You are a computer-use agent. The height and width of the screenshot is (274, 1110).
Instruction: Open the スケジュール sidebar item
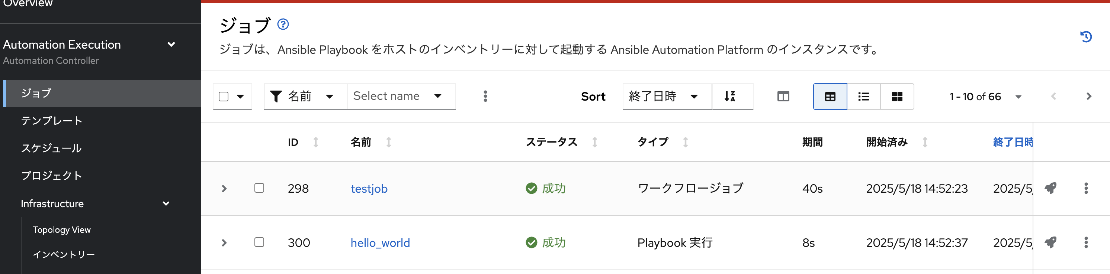pos(51,148)
